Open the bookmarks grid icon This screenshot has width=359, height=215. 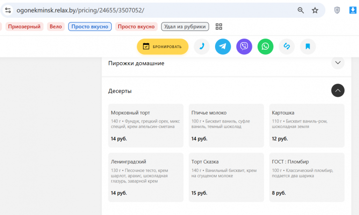(x=219, y=27)
